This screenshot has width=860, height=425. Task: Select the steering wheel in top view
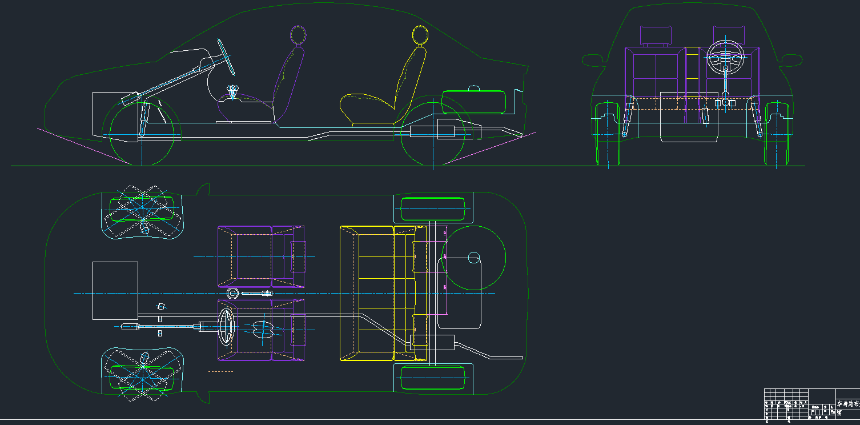[227, 327]
